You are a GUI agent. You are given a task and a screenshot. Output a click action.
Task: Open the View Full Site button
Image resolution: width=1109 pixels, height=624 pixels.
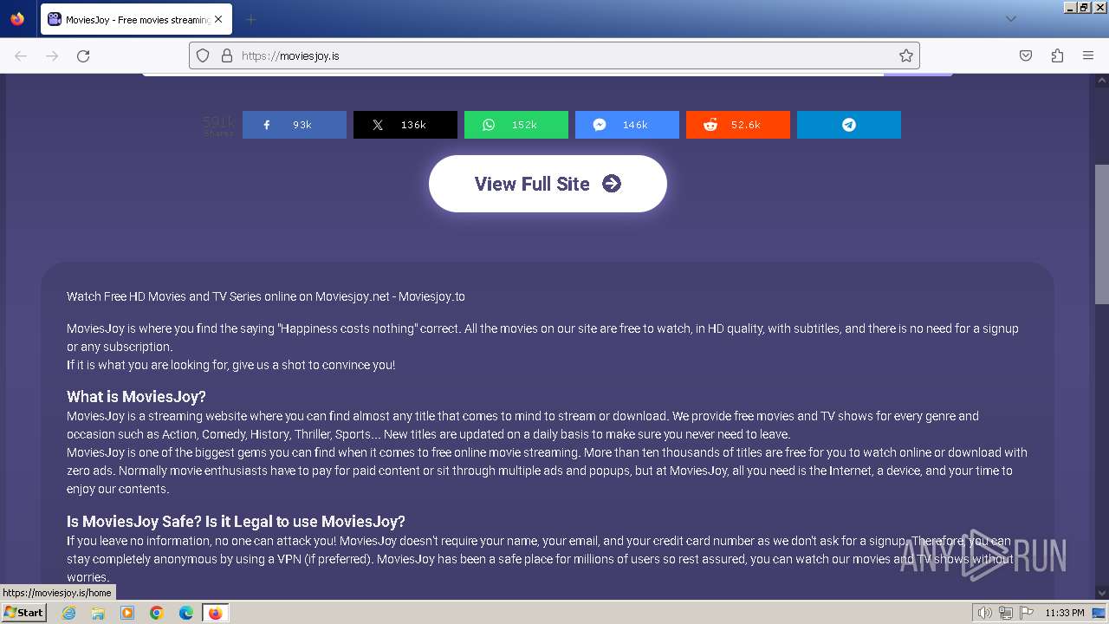(548, 184)
